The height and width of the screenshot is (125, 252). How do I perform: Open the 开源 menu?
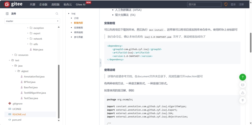tap(32, 4)
